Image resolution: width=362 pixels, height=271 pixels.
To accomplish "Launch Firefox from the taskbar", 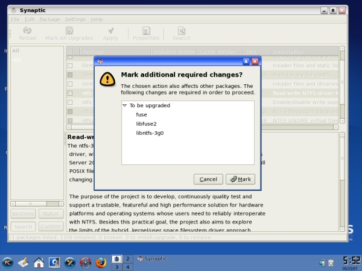I will pos(101,263).
